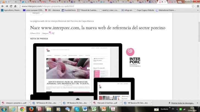Click the Pdf icon link under the headline
200x112 pixels.
(52, 33)
